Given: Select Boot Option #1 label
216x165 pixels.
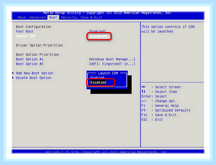Looking at the screenshot, I should [30, 59].
